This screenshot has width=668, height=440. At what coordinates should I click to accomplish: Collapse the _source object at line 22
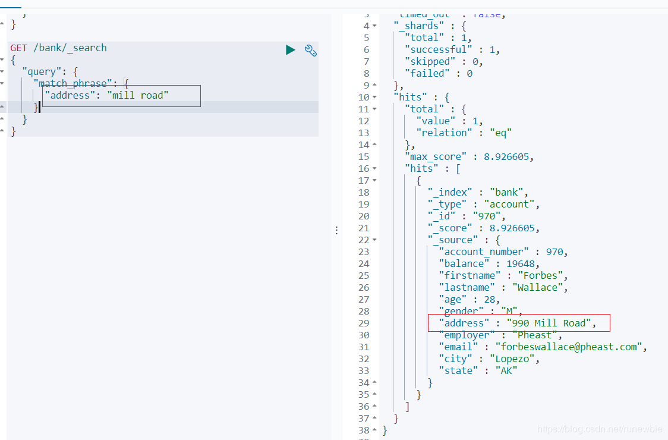[x=374, y=240]
